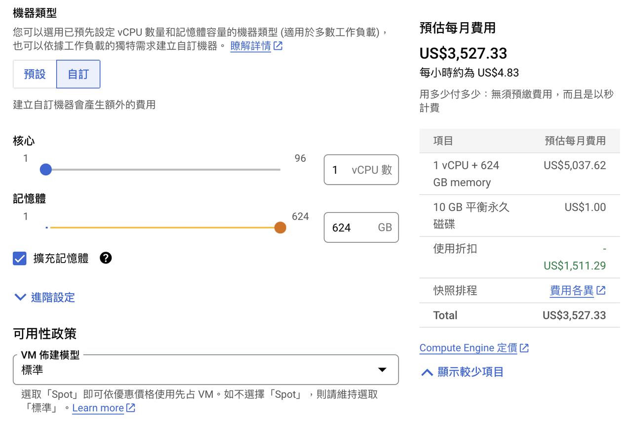The width and height of the screenshot is (632, 425).
Task: Expand the 進階設定 section
Action: pos(44,297)
